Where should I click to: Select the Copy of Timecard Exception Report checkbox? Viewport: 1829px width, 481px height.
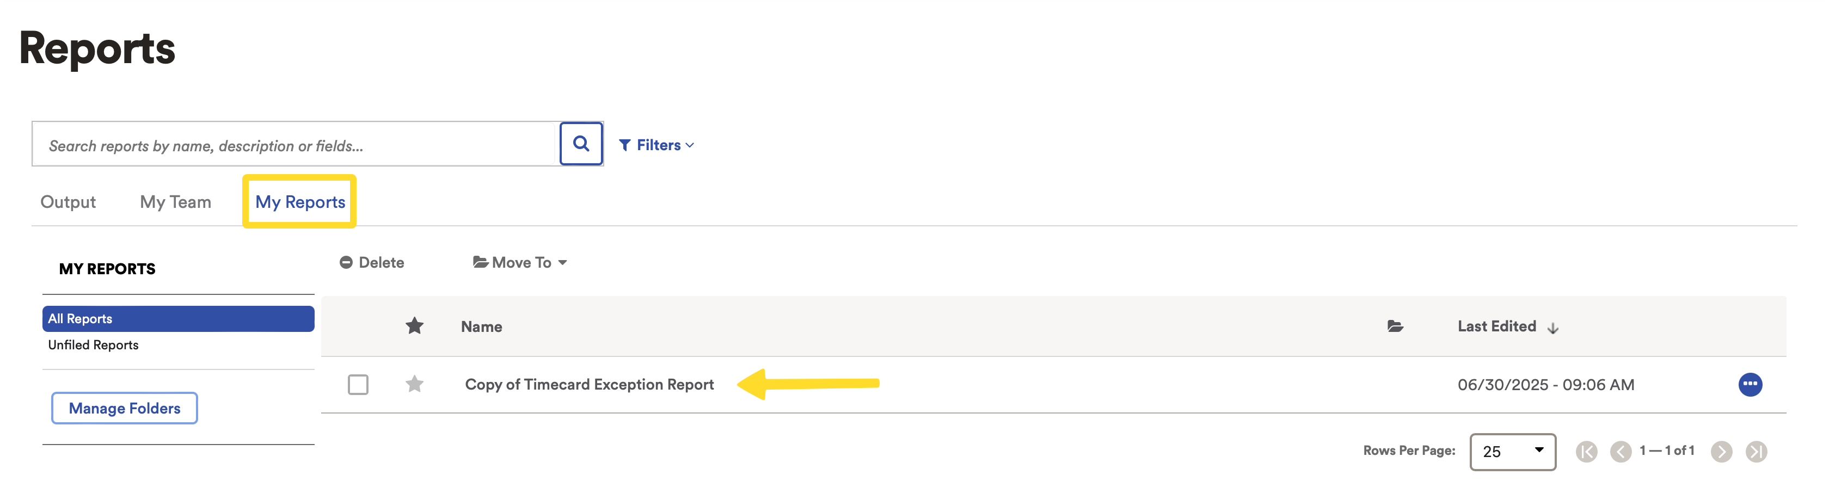click(x=358, y=385)
